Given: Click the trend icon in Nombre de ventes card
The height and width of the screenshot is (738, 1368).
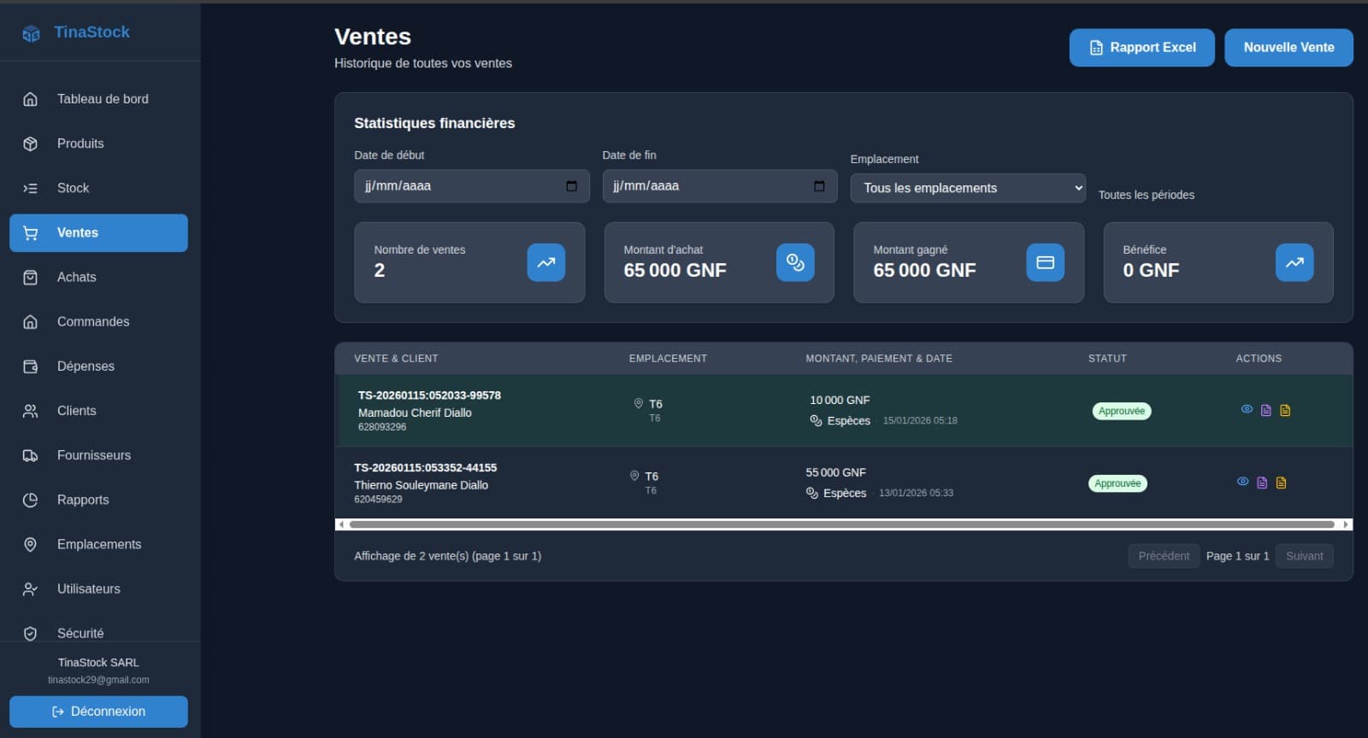Looking at the screenshot, I should click(x=545, y=262).
